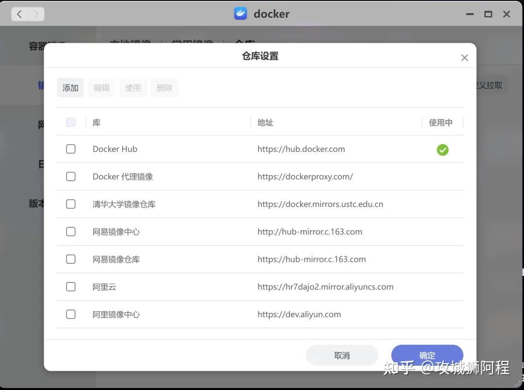Image resolution: width=524 pixels, height=390 pixels.
Task: Click the 取消 button
Action: coord(342,355)
